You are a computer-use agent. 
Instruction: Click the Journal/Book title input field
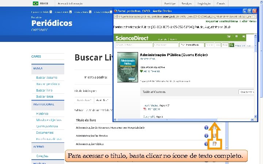(x=192, y=45)
